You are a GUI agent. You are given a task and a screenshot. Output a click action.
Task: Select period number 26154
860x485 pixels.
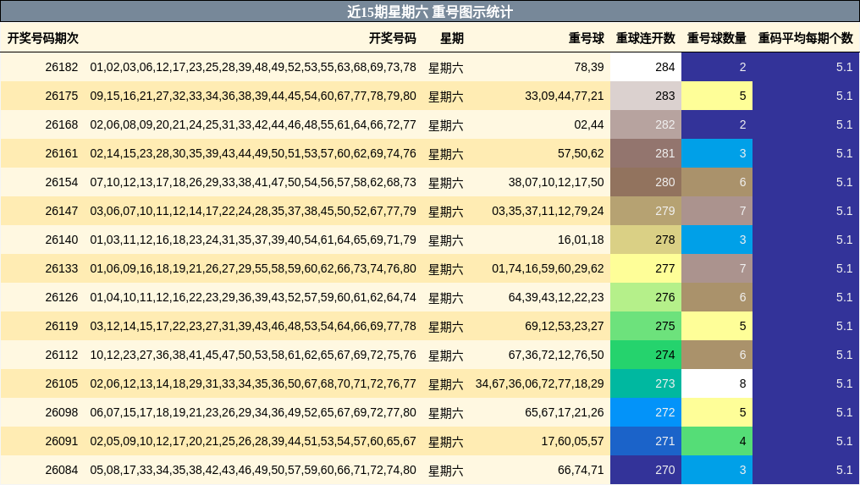pyautogui.click(x=62, y=182)
